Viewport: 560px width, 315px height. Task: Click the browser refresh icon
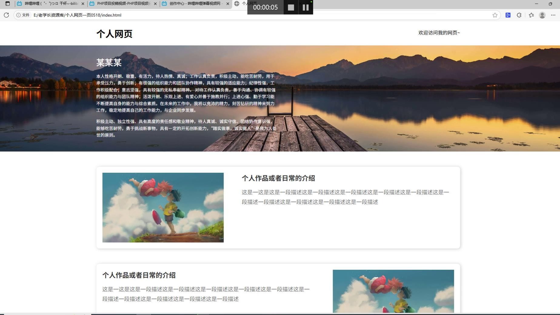point(6,15)
